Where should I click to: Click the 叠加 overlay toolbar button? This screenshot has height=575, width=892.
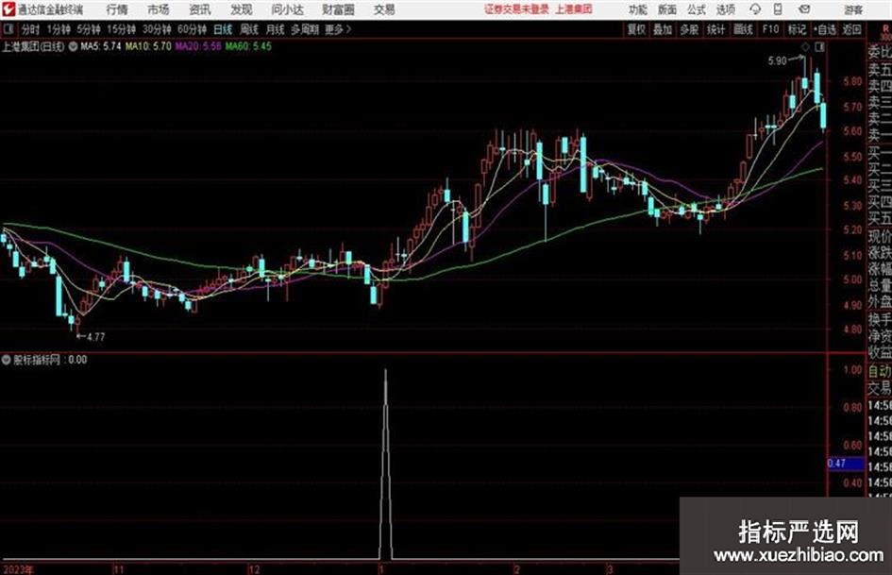[663, 29]
